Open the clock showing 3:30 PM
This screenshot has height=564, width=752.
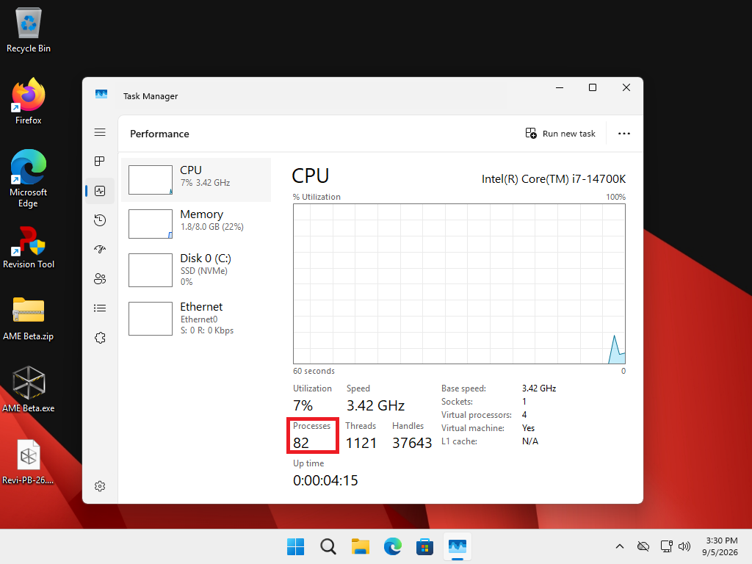720,546
